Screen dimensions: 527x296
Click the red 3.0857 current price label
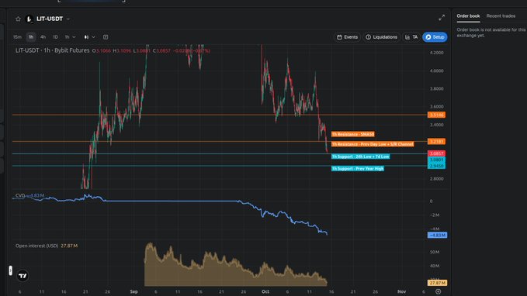[436, 153]
